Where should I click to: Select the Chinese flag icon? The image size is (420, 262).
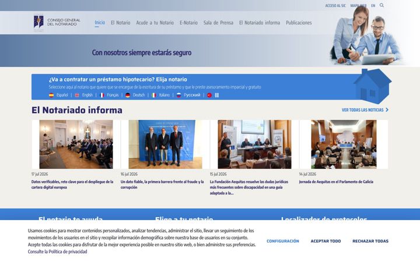209,95
